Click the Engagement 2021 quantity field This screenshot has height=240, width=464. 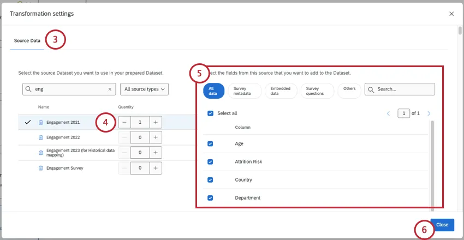click(x=140, y=122)
